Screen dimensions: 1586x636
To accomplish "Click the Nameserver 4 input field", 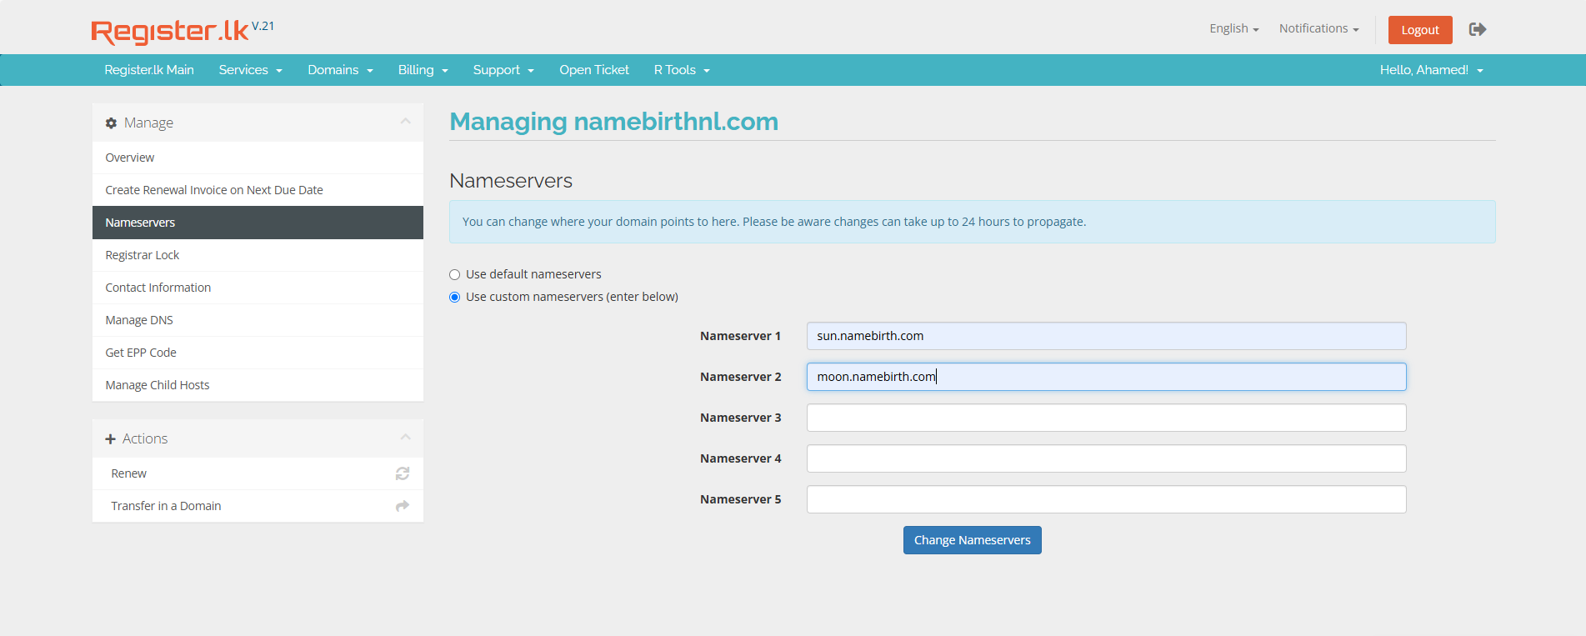I will coord(1106,458).
